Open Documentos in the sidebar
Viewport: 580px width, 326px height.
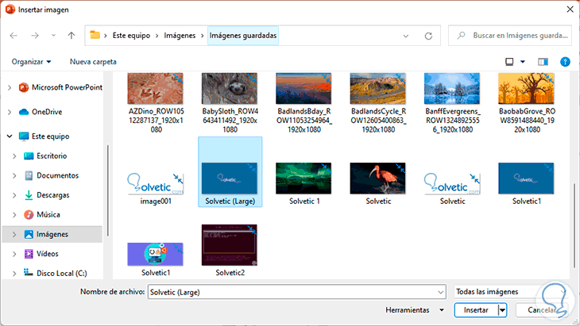click(51, 175)
